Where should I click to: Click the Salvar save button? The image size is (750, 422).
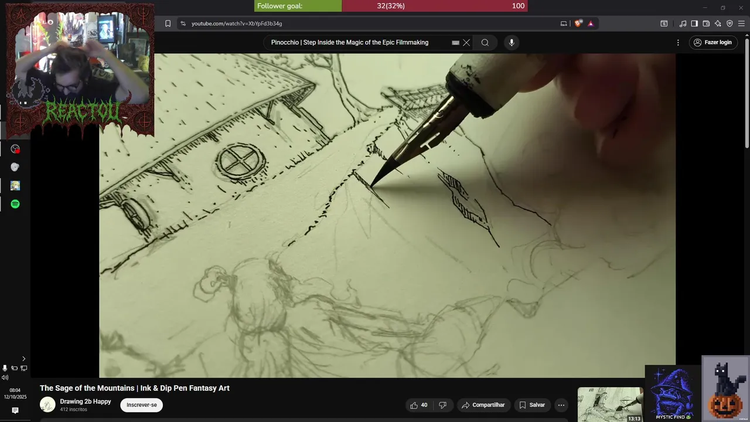(532, 405)
